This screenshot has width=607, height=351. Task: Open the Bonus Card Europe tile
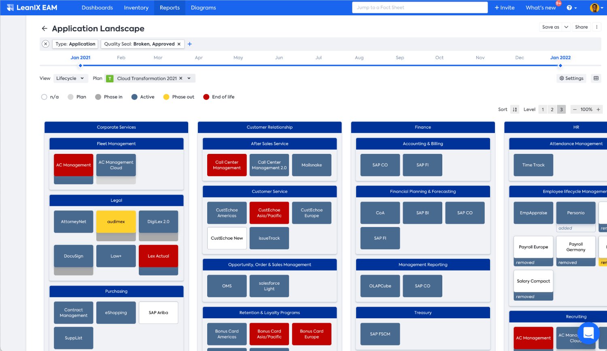pos(312,334)
